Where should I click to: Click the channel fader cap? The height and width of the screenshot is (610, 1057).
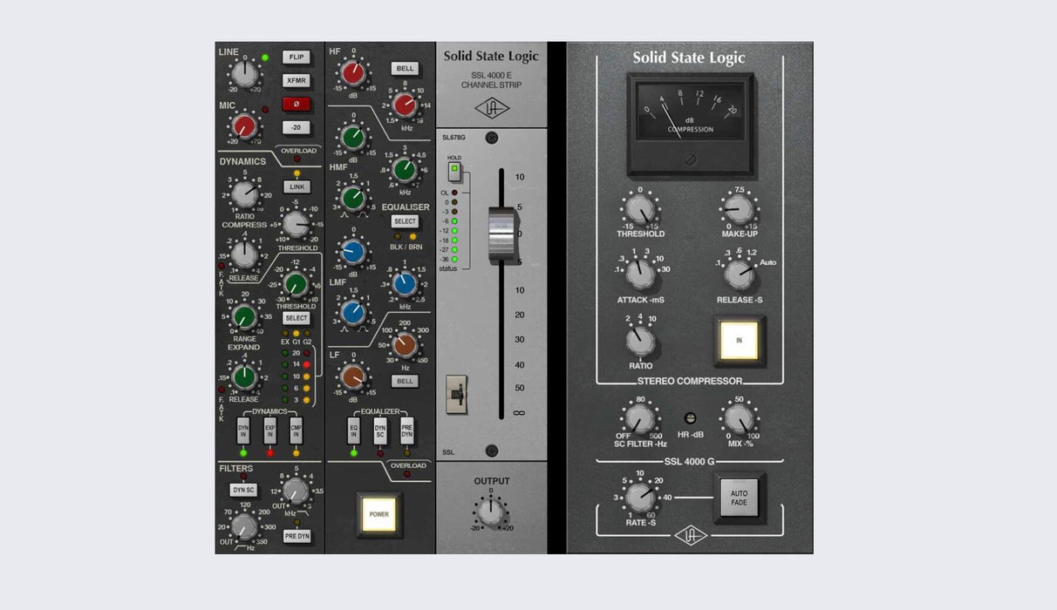(x=501, y=235)
